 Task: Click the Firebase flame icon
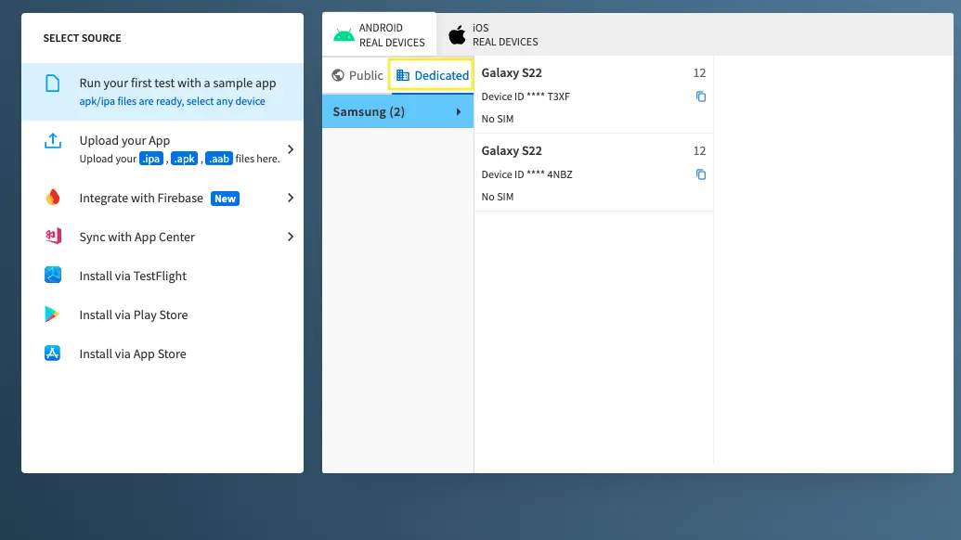click(x=53, y=197)
